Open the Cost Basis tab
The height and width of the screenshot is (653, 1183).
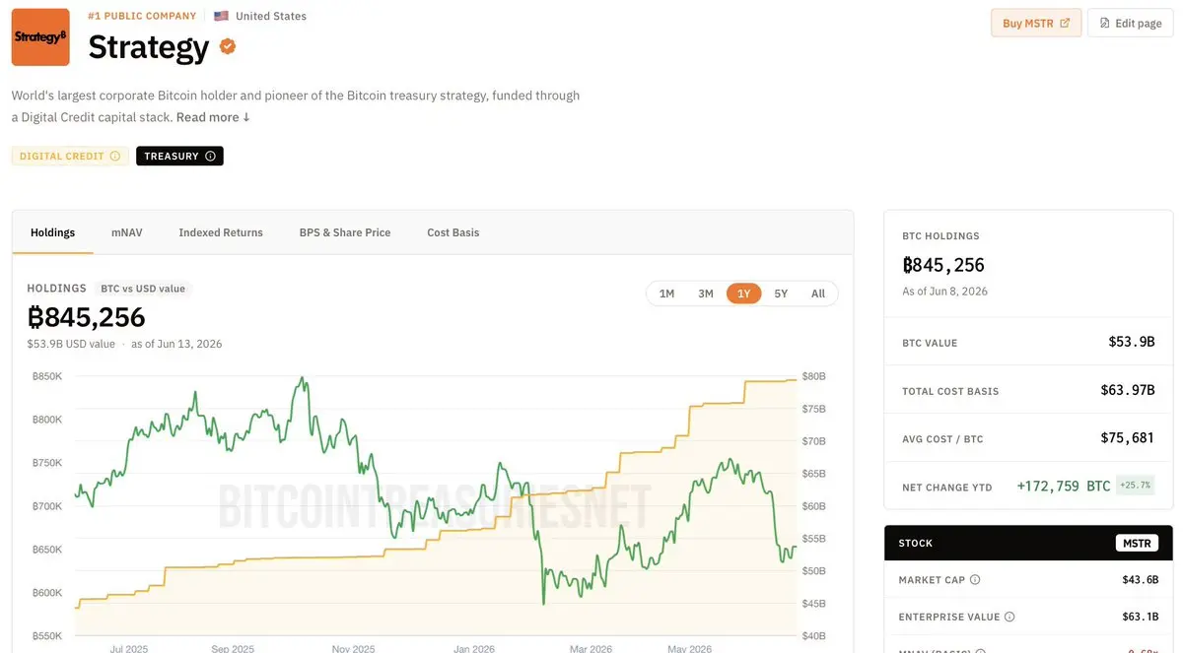point(453,232)
